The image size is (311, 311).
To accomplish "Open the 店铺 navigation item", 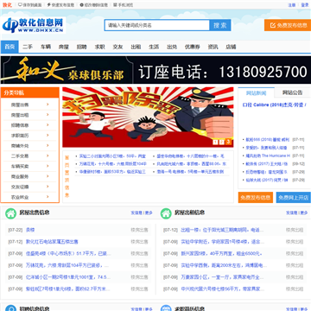I will (x=231, y=47).
